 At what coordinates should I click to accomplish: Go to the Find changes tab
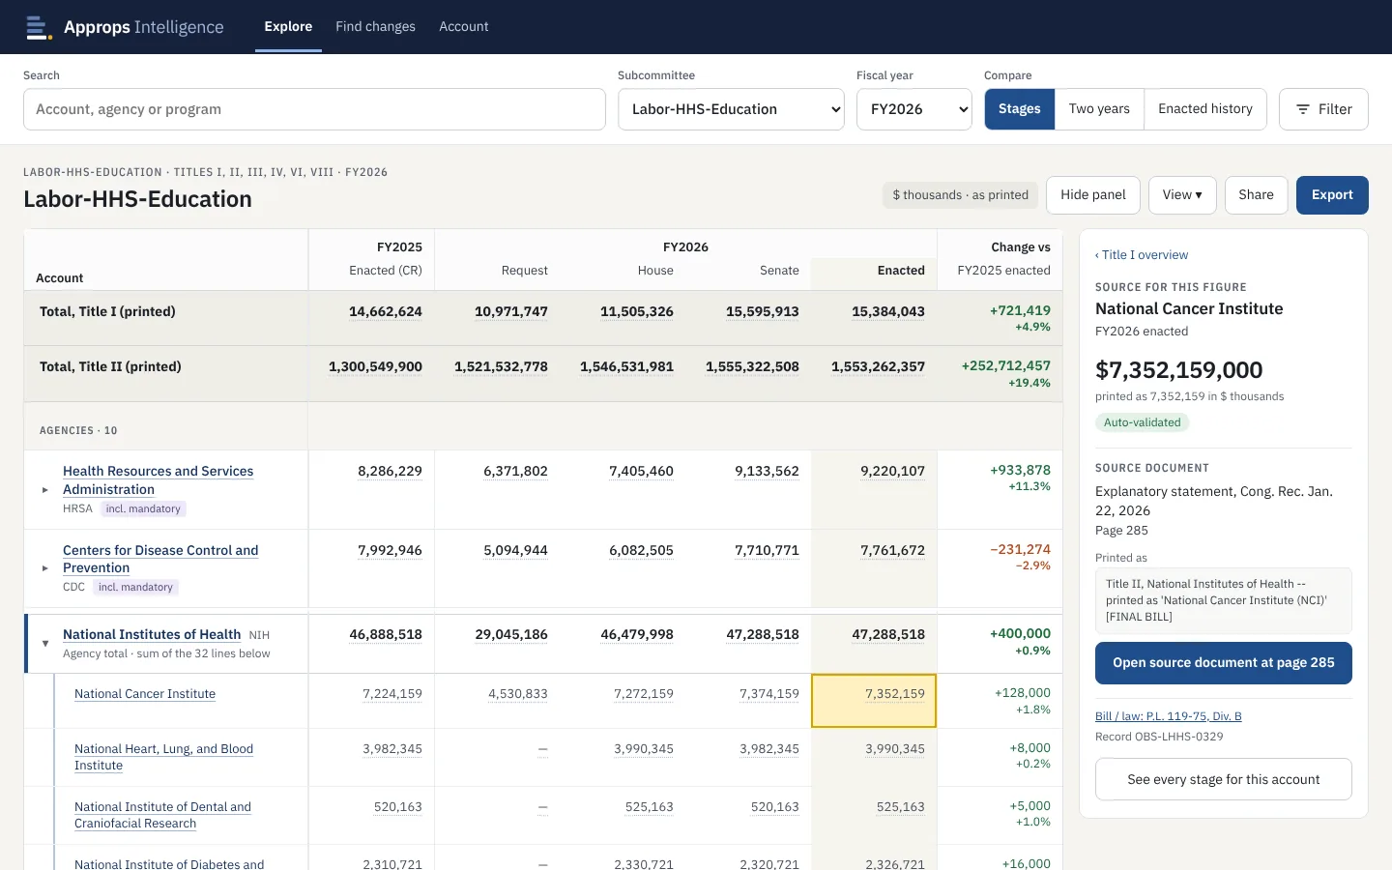click(x=375, y=27)
